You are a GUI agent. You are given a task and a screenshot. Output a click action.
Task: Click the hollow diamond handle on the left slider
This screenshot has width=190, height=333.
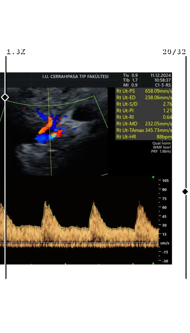point(5,98)
